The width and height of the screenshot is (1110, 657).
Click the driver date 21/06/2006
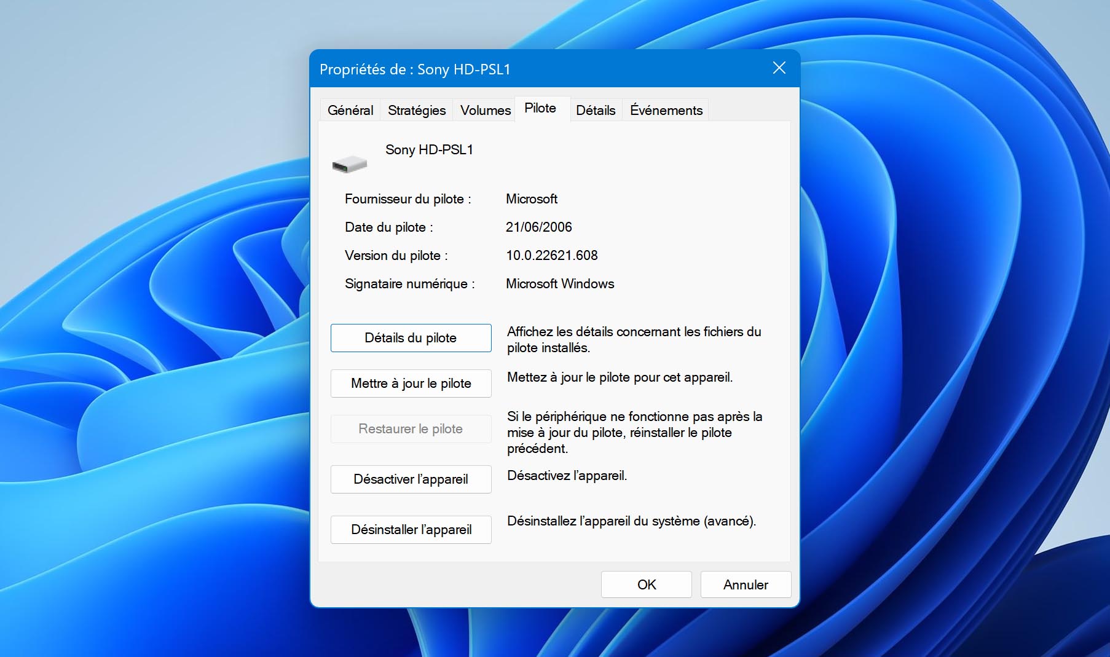click(x=539, y=227)
